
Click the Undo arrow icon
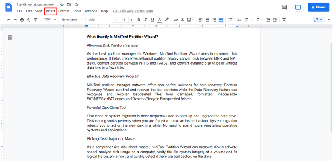[8, 20]
